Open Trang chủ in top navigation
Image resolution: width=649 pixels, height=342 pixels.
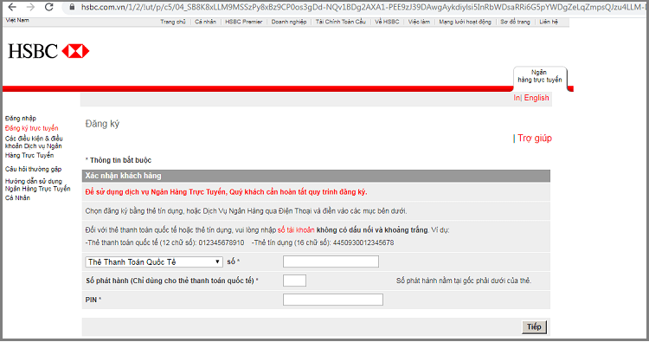(173, 22)
